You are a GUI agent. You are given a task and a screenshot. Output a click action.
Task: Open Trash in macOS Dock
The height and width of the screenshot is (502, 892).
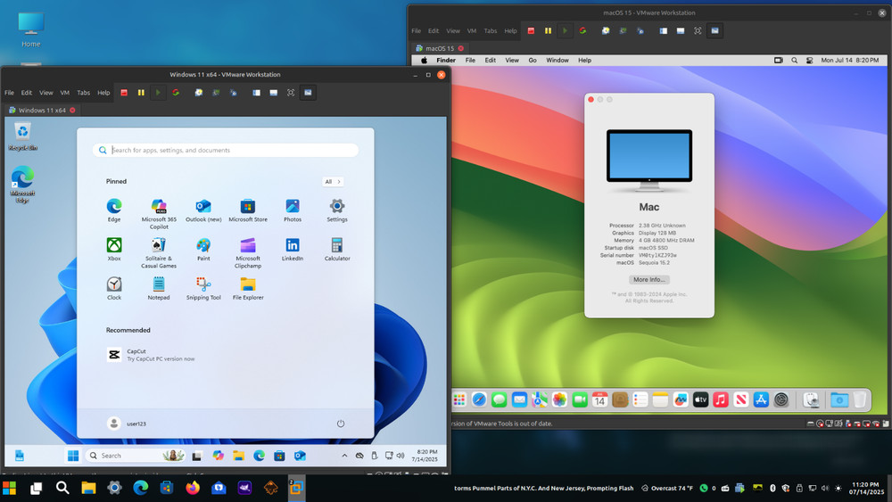[860, 399]
